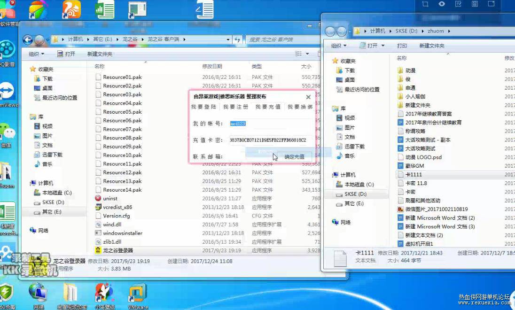The height and width of the screenshot is (310, 515).
Task: Open the 我要注册 tab
Action: point(236,107)
